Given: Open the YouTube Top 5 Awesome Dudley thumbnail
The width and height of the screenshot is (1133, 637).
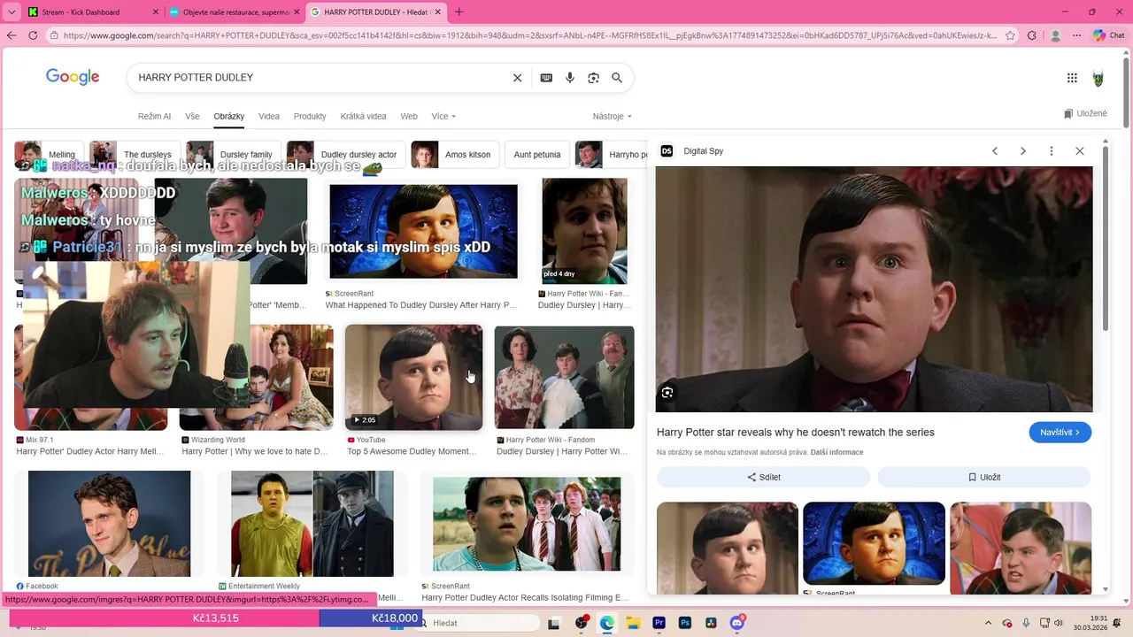Looking at the screenshot, I should pyautogui.click(x=413, y=377).
